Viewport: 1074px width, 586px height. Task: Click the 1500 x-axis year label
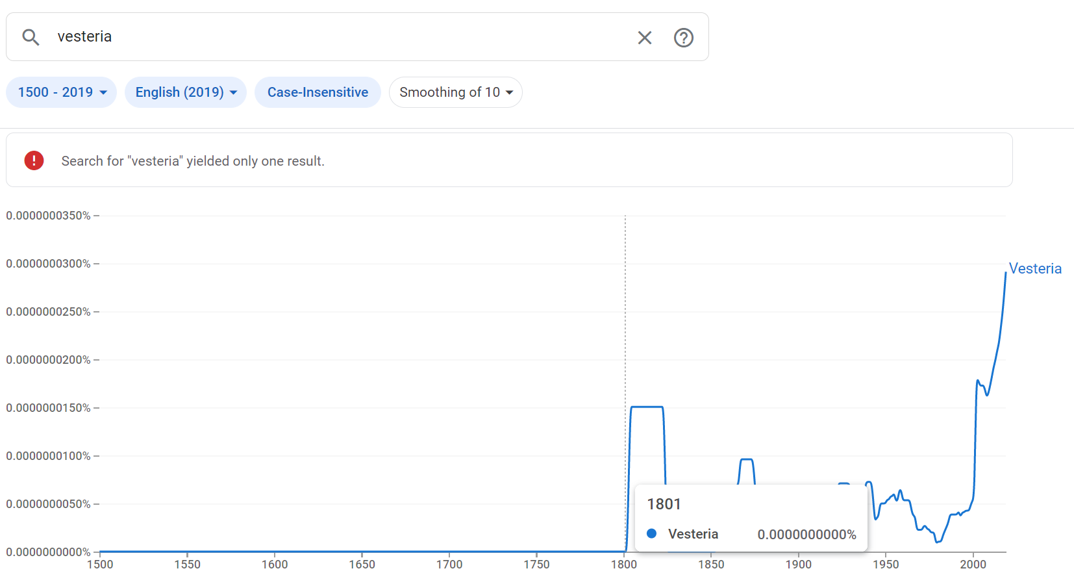click(100, 565)
